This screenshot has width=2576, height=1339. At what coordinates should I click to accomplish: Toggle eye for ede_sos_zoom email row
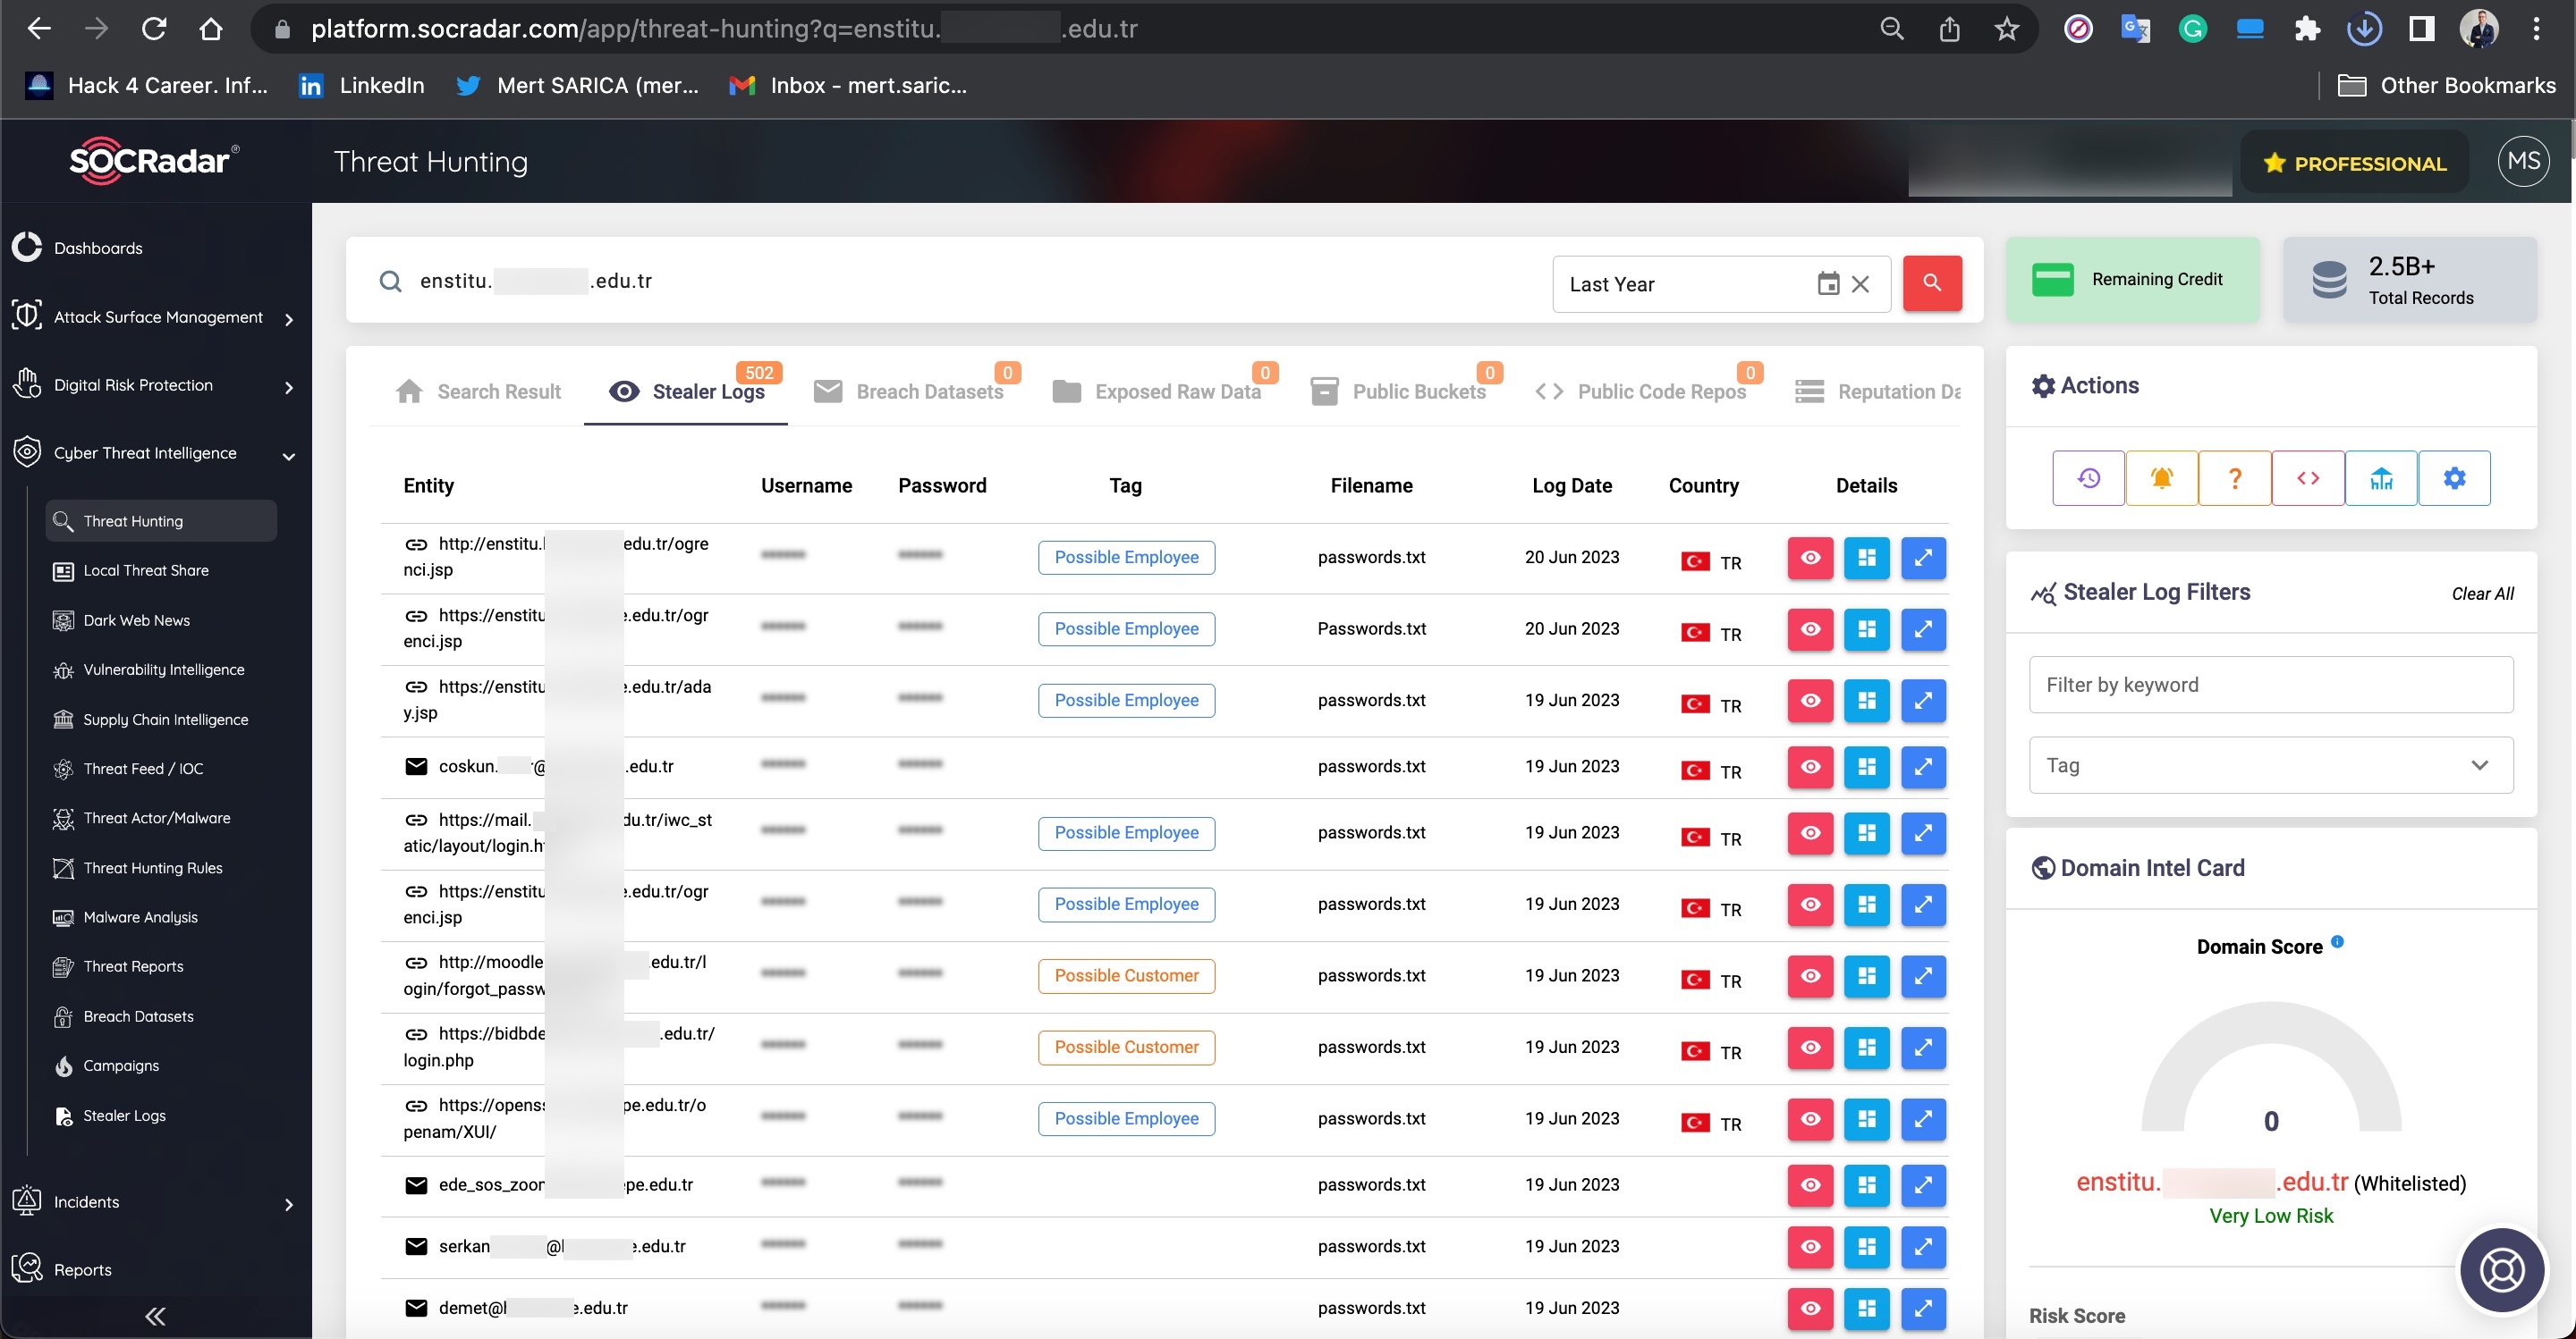[1810, 1185]
